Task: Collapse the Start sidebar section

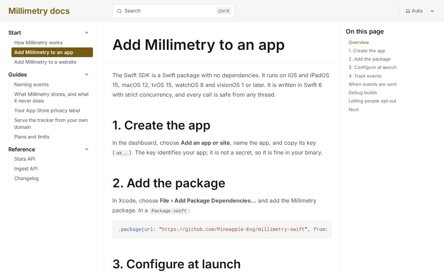Action: [x=87, y=33]
